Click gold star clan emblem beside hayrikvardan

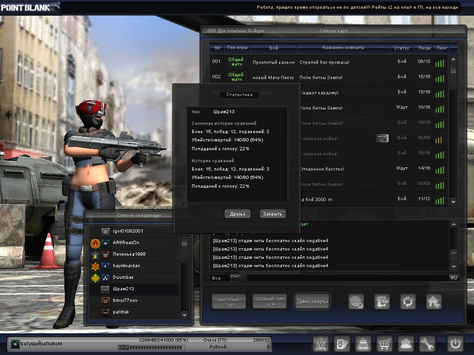click(95, 266)
